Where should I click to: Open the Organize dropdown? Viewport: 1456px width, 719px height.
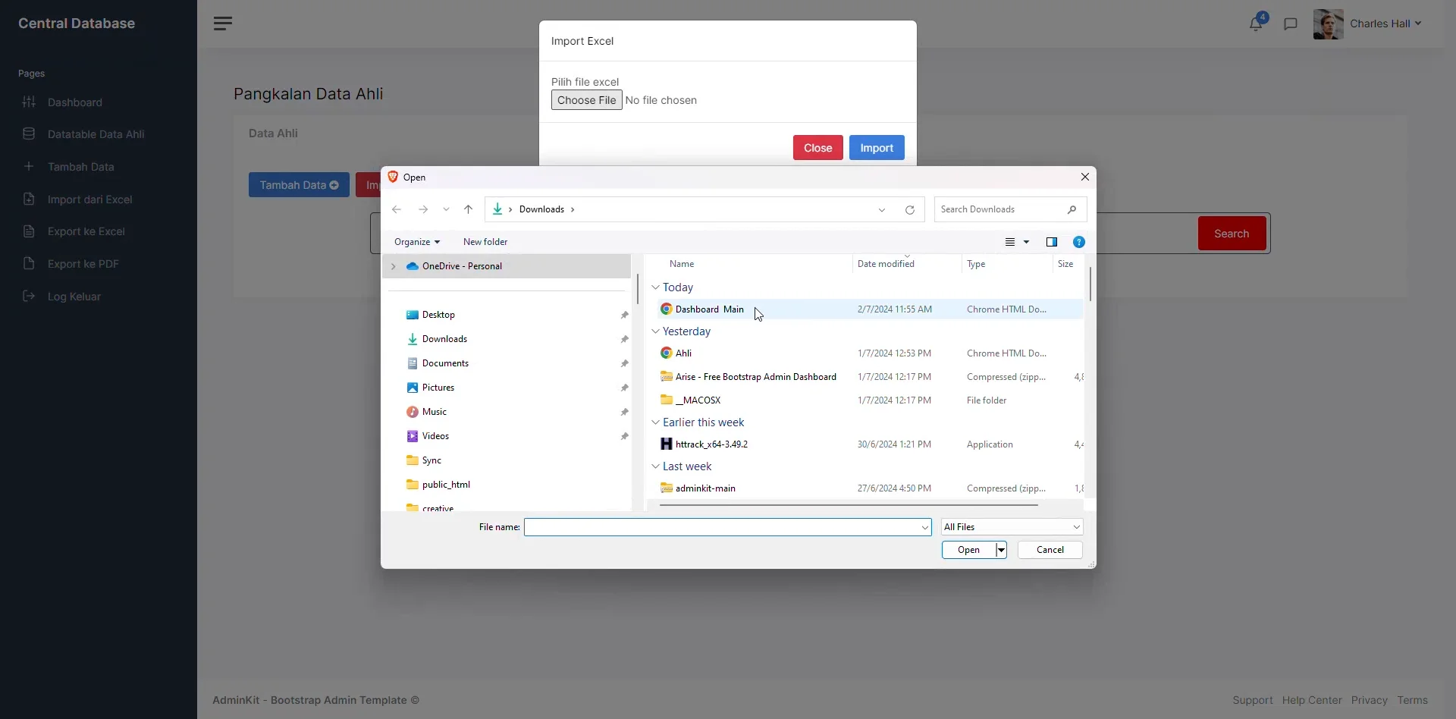[416, 241]
